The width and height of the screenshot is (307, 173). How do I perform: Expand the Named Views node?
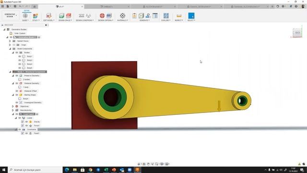coord(10,41)
